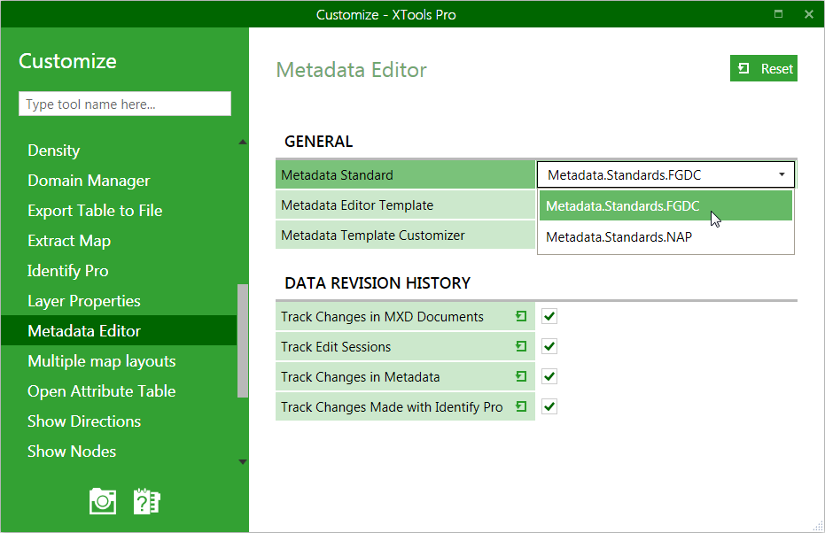
Task: Maximize the Customize - XTools Pro window
Action: coord(778,14)
